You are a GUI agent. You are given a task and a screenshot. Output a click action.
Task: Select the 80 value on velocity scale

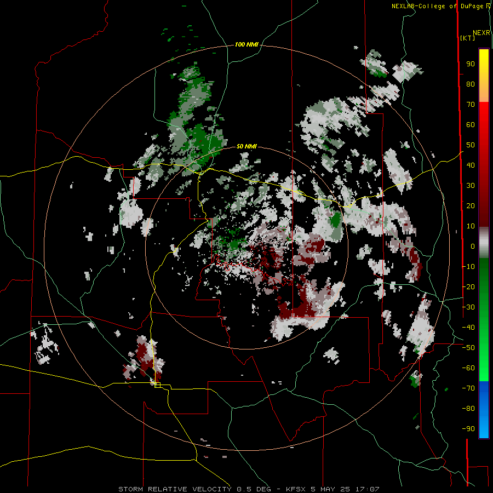pyautogui.click(x=471, y=84)
